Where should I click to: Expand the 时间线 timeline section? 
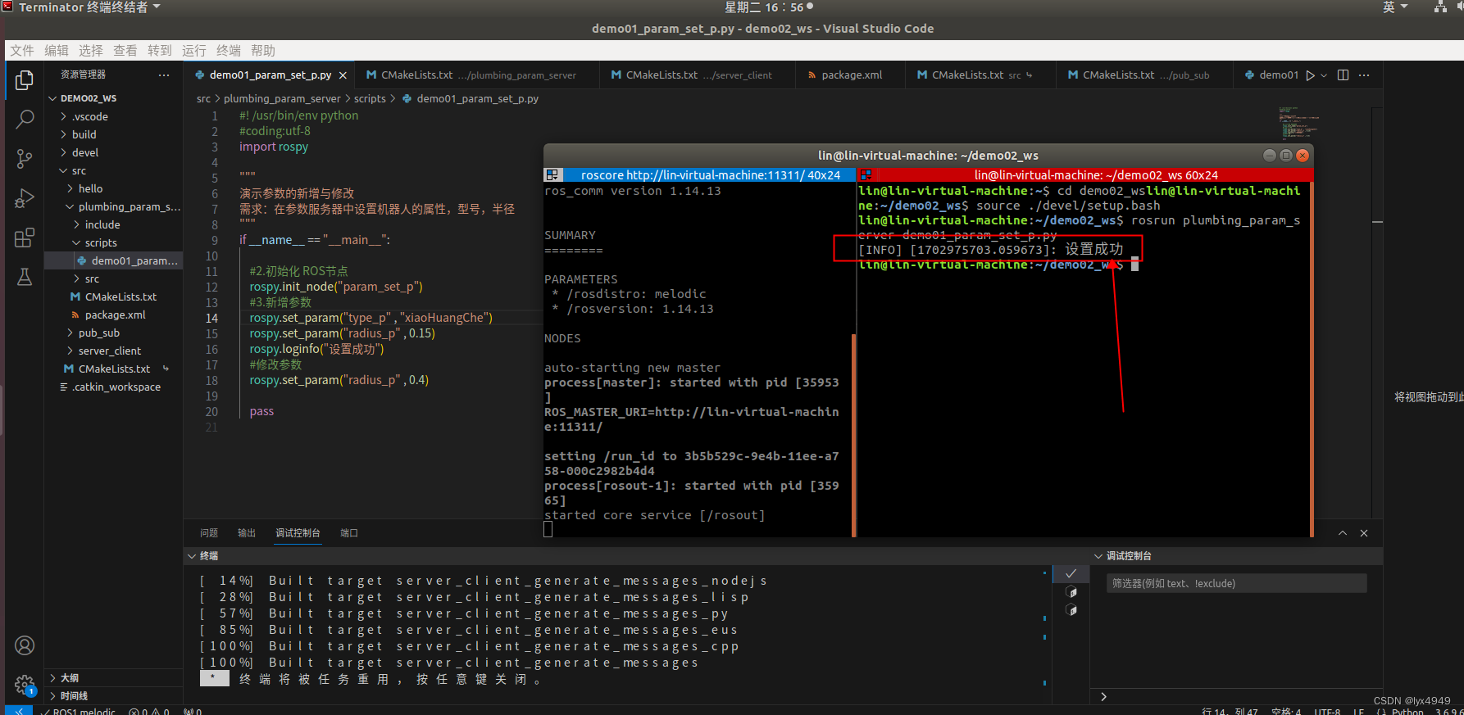click(114, 696)
